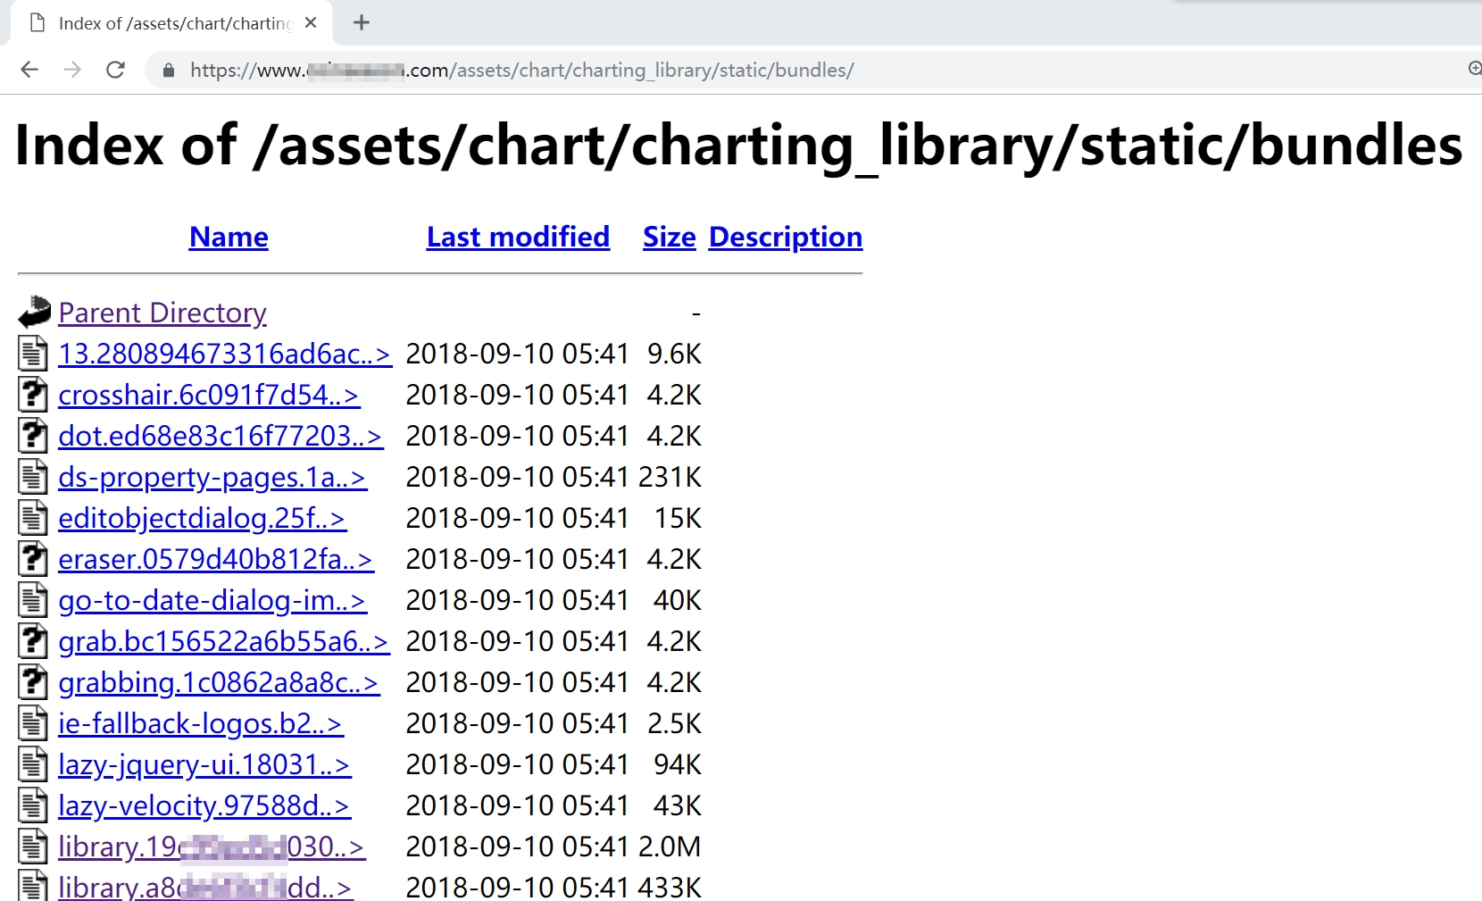The image size is (1482, 901).
Task: Click the unknown-file icon beside crosshair entry
Action: point(33,394)
